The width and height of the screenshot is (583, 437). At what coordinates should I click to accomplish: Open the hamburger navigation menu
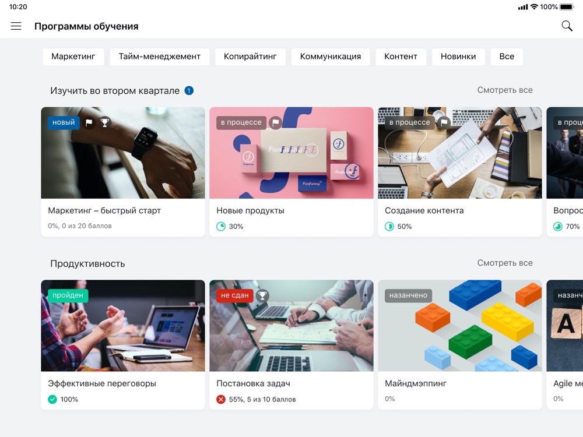(16, 26)
